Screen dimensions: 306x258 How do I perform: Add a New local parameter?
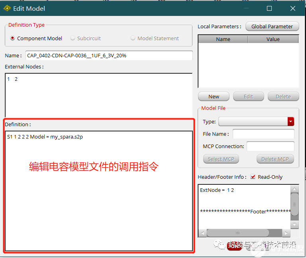point(214,96)
